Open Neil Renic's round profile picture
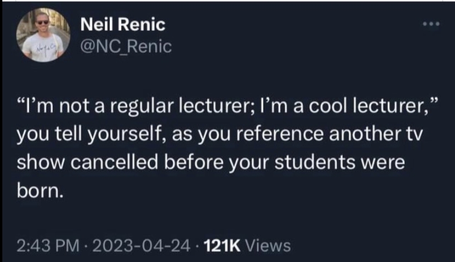 point(43,35)
